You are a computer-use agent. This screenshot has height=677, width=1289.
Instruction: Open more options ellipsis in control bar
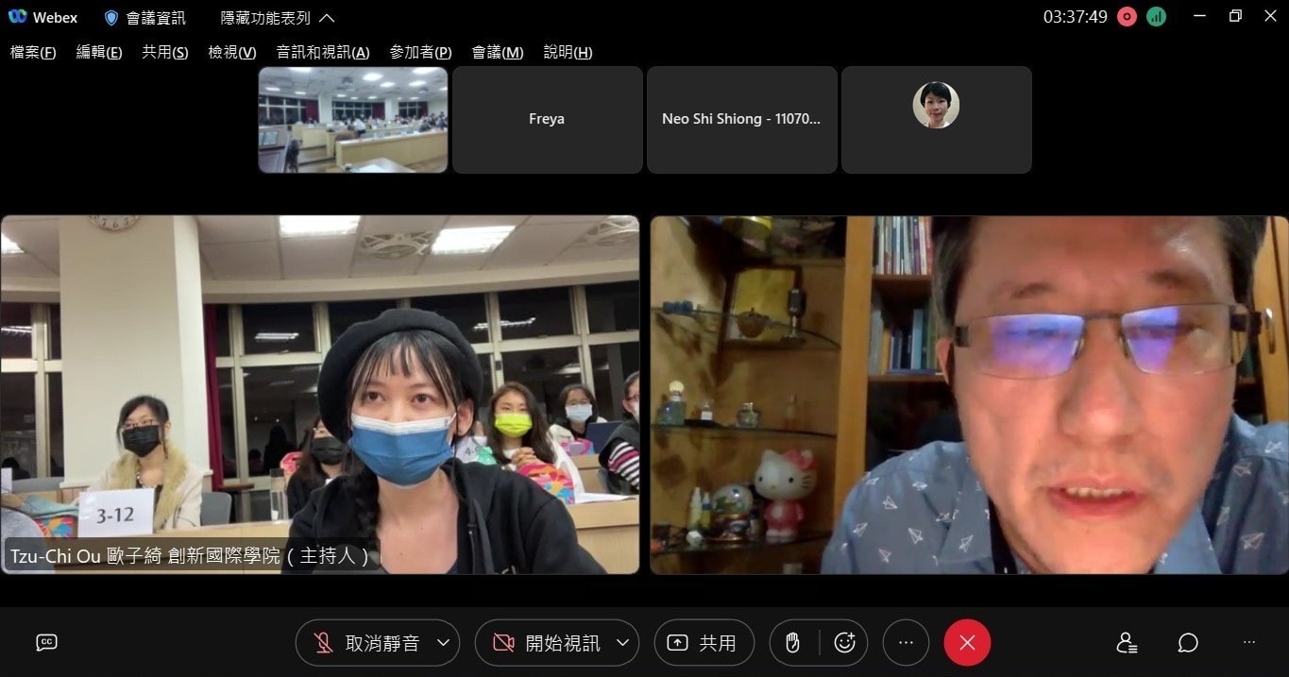click(x=906, y=643)
